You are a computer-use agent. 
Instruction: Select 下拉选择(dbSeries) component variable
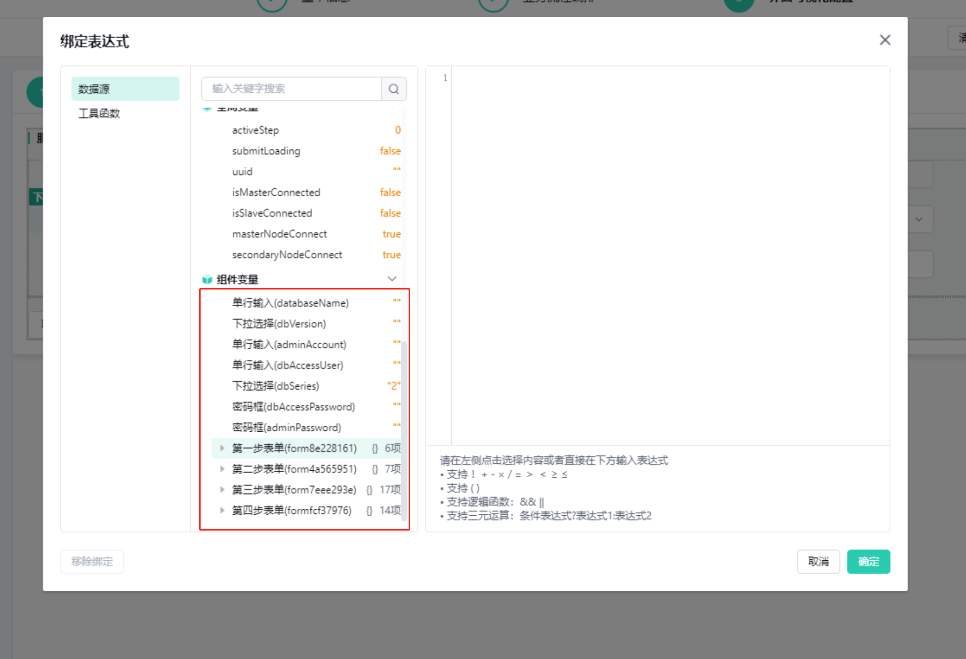click(276, 386)
